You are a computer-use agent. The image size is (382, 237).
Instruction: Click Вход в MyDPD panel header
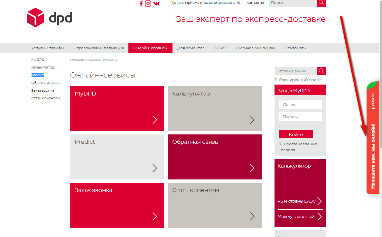click(x=300, y=90)
